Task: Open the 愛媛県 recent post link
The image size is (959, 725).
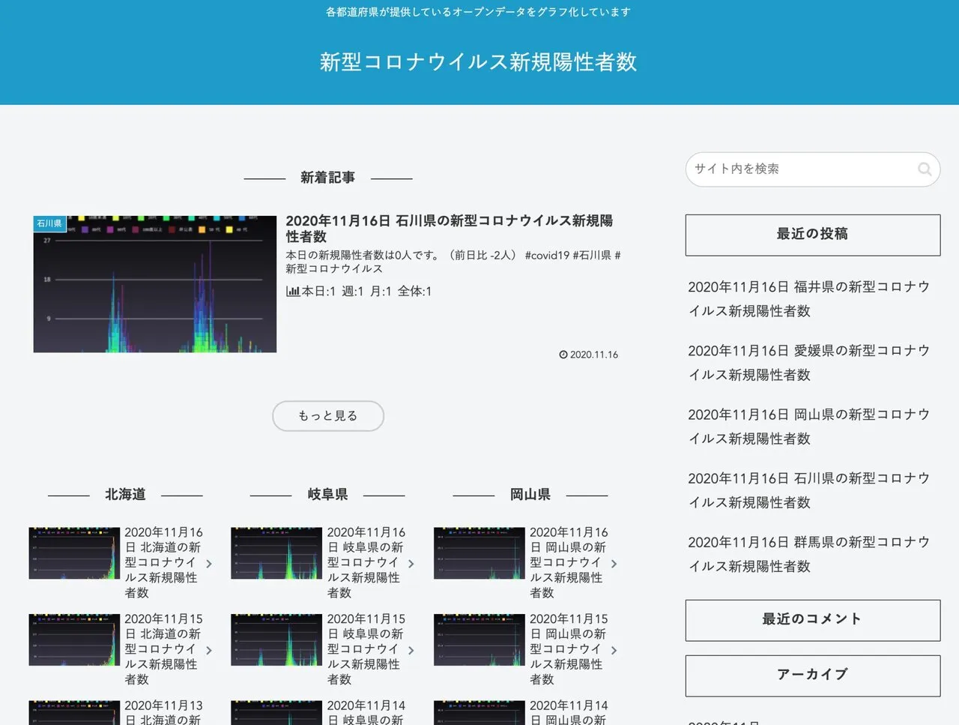Action: coord(808,362)
